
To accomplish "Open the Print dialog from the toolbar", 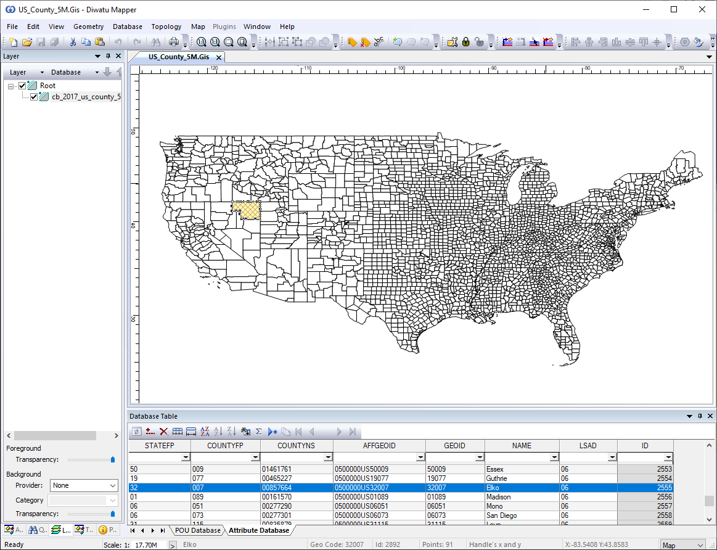I will (173, 42).
